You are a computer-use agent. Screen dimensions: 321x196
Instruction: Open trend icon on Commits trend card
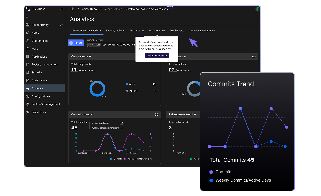pos(156,114)
